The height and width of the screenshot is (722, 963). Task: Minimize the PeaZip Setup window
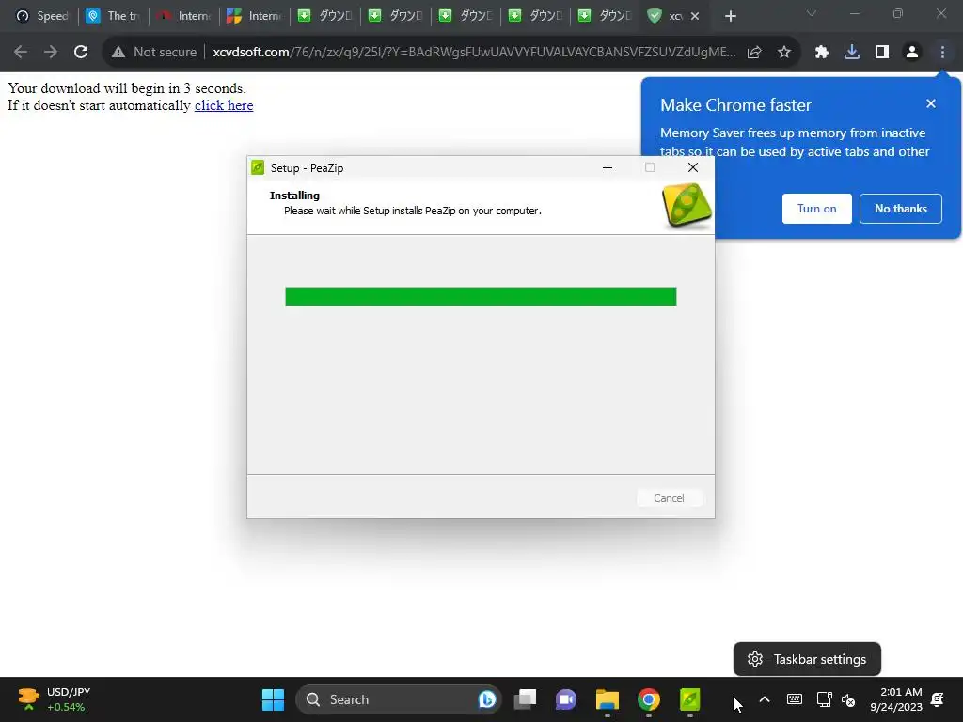[608, 167]
